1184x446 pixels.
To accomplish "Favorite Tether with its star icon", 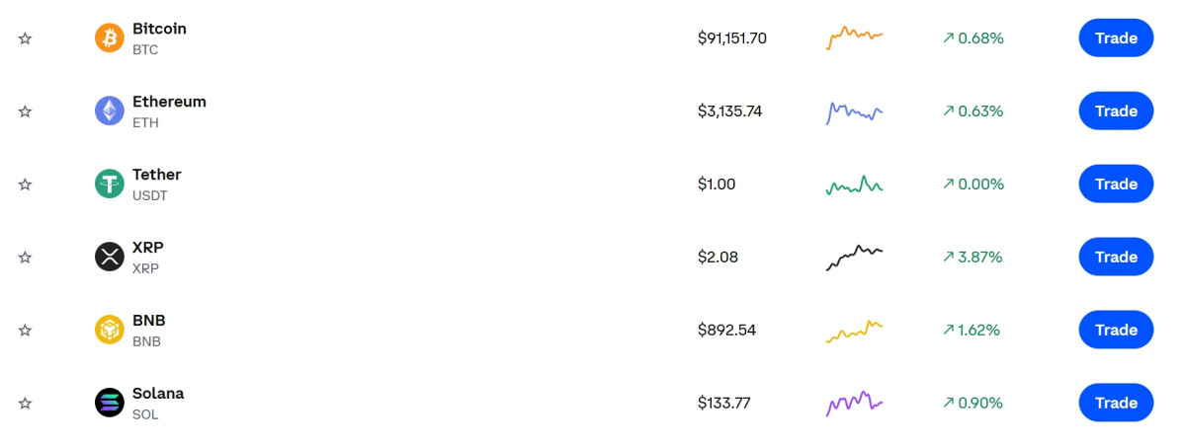I will 26,185.
